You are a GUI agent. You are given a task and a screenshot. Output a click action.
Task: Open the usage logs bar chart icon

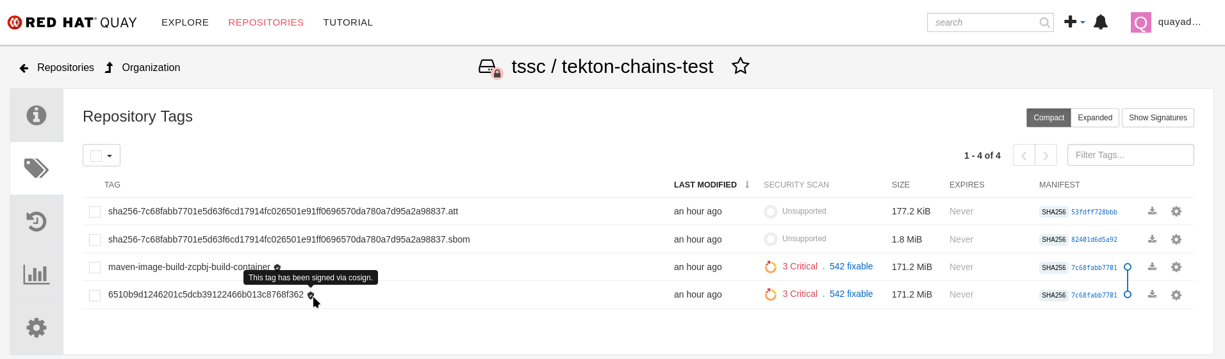37,275
